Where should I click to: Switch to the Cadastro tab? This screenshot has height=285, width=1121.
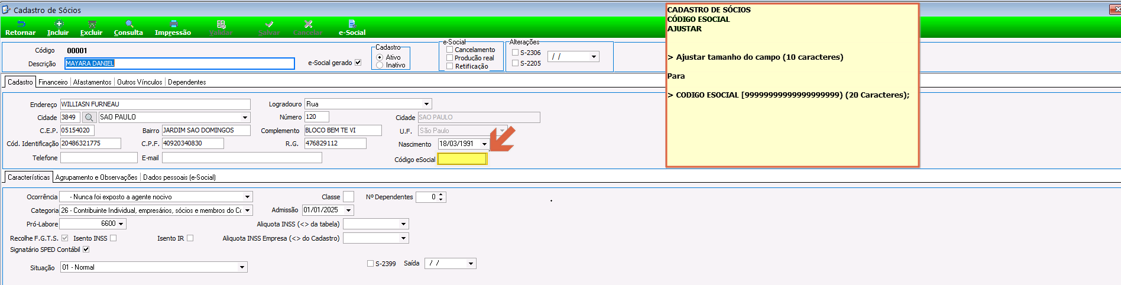pos(20,82)
